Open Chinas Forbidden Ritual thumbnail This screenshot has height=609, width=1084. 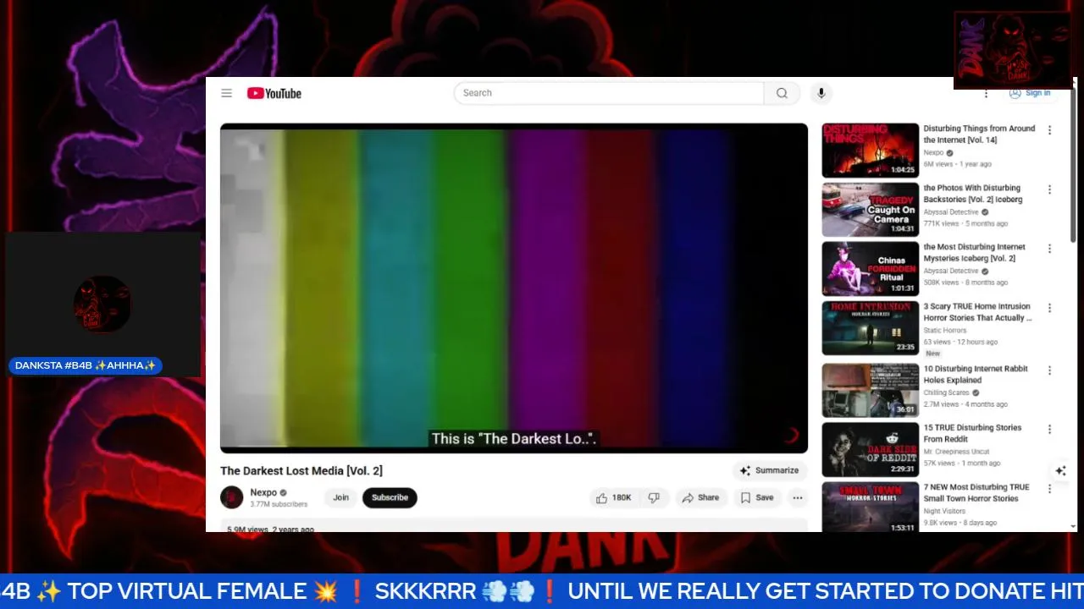click(x=870, y=269)
